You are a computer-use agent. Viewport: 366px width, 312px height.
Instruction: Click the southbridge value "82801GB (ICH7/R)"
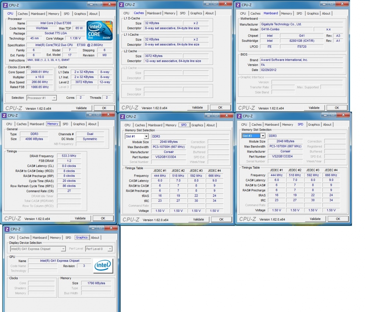[x=302, y=41]
